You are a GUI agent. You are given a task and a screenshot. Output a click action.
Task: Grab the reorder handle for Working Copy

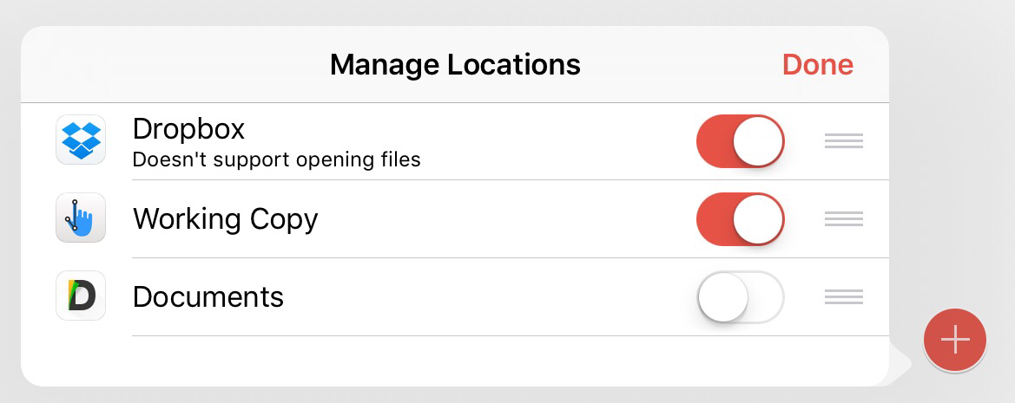click(843, 219)
